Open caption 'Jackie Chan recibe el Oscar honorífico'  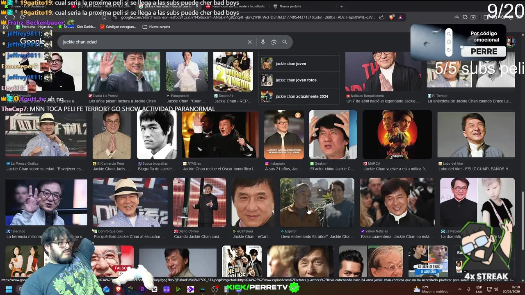(x=221, y=169)
